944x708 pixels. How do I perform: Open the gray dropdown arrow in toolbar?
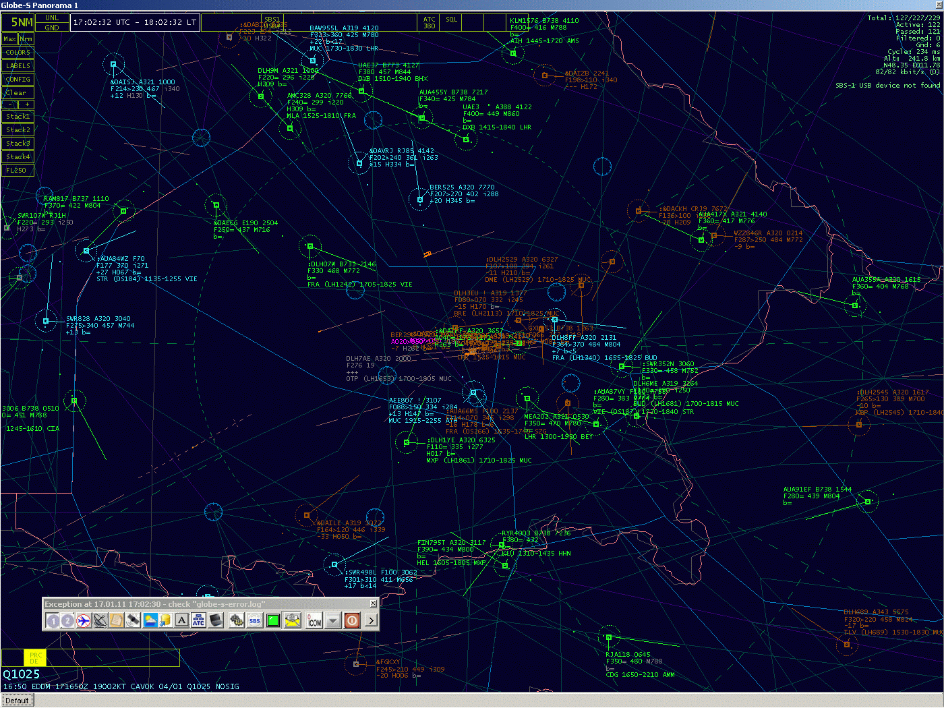pyautogui.click(x=333, y=620)
